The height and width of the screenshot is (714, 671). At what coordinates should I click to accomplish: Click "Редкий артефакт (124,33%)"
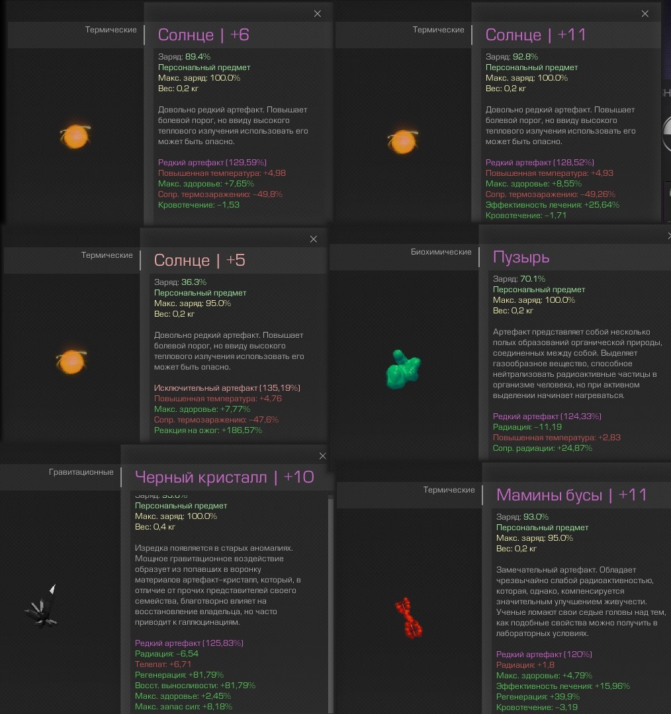(547, 416)
